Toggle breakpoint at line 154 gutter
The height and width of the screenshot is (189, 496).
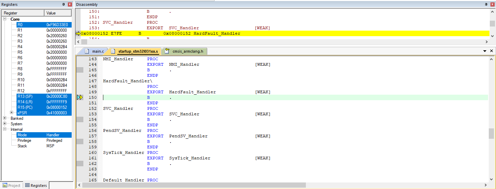[x=80, y=119]
